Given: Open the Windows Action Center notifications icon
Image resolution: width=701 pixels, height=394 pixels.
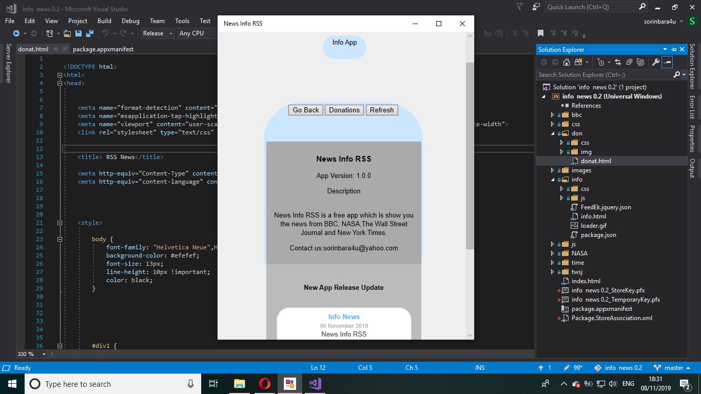Looking at the screenshot, I should tap(685, 384).
